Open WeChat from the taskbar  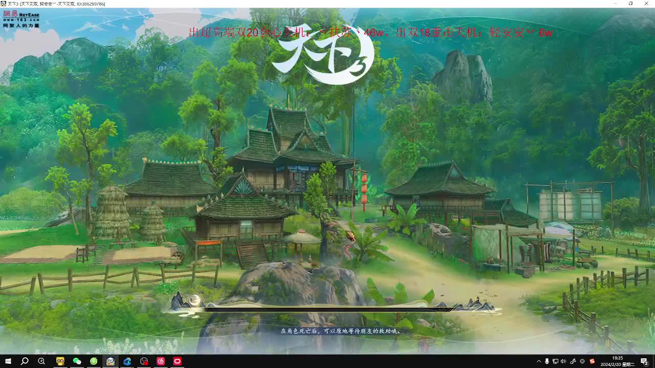pyautogui.click(x=77, y=361)
